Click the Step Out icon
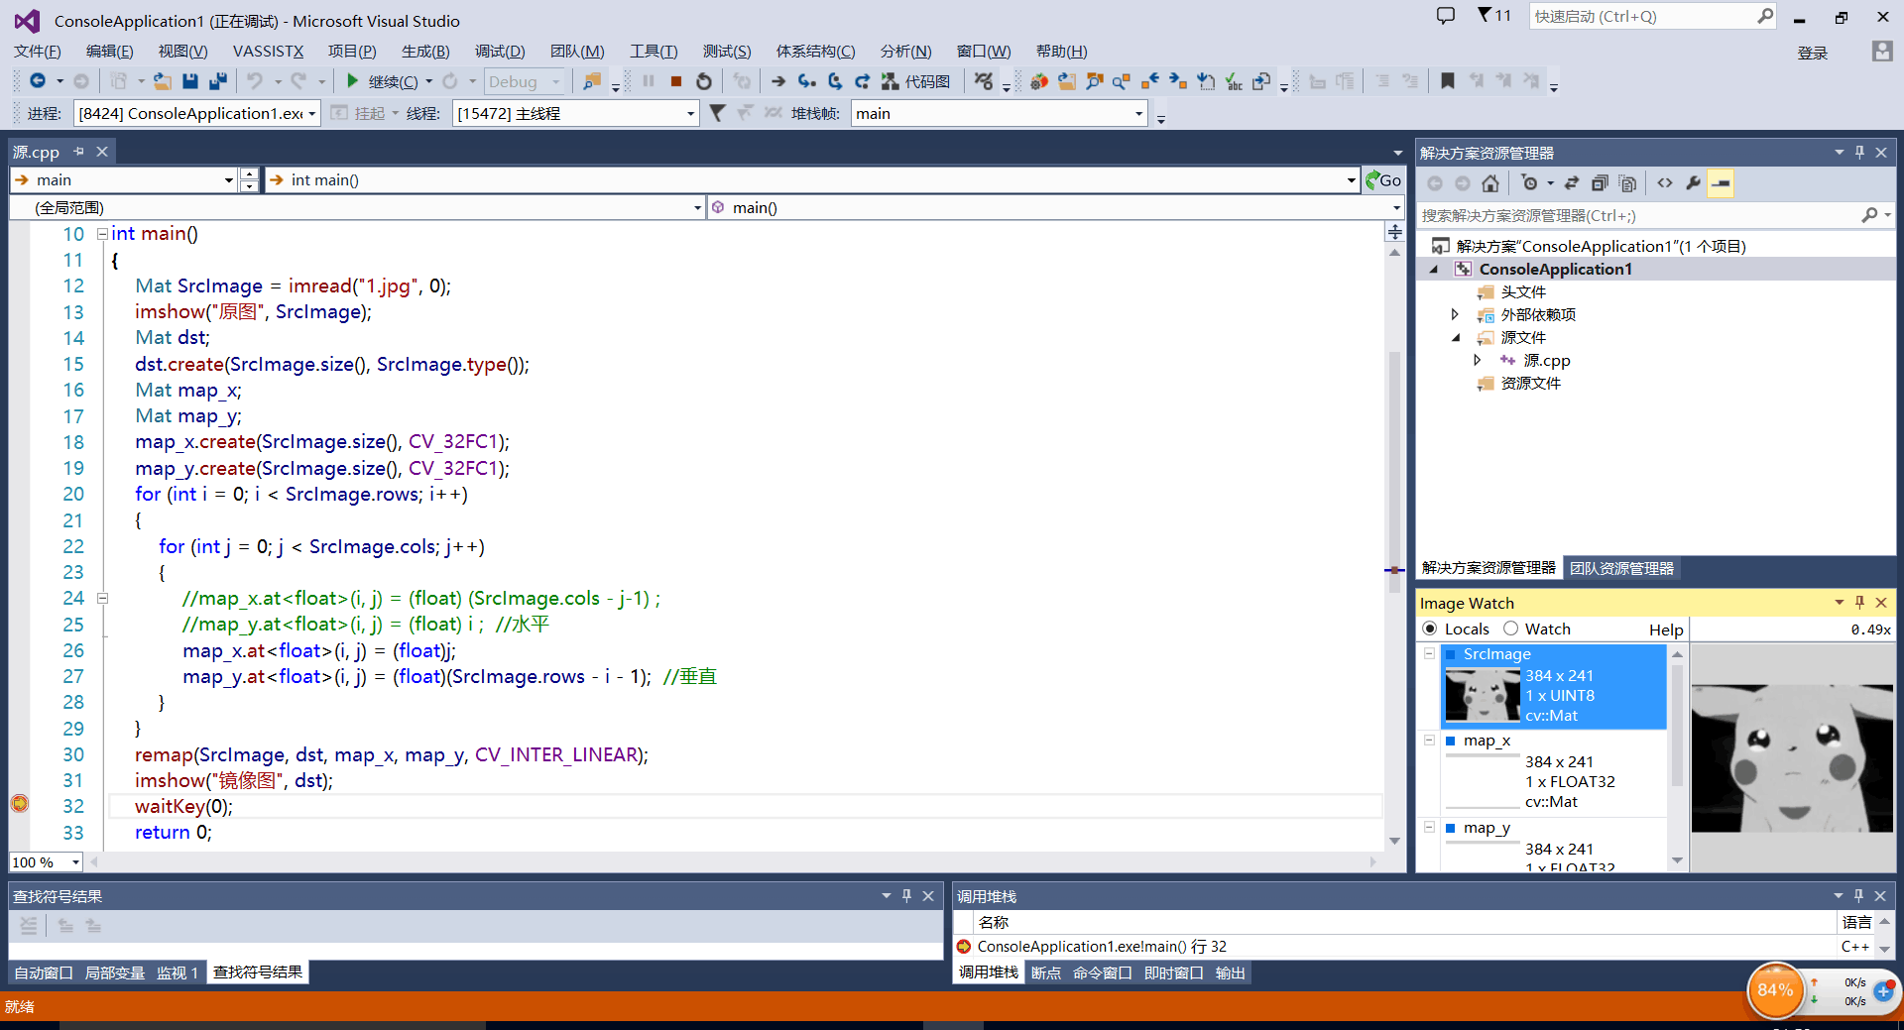 [x=862, y=81]
